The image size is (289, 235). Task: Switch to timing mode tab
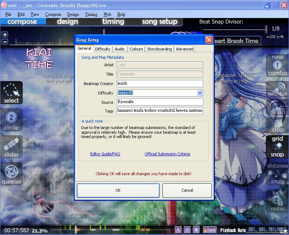click(113, 22)
